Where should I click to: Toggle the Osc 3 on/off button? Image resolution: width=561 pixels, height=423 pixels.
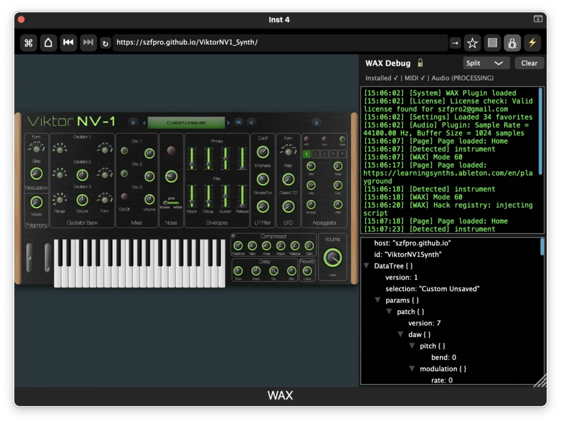[124, 196]
